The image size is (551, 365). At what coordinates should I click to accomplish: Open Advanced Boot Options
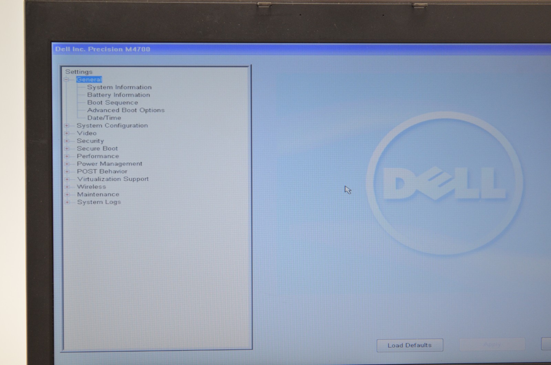(x=126, y=110)
